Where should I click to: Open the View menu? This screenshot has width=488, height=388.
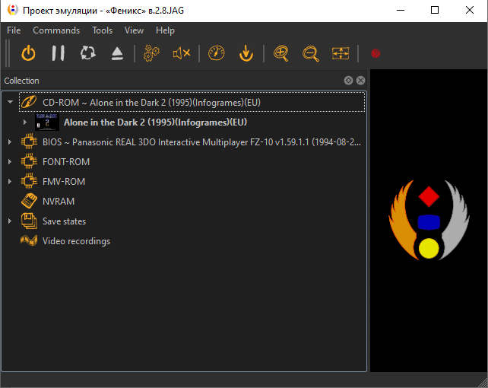(x=134, y=30)
